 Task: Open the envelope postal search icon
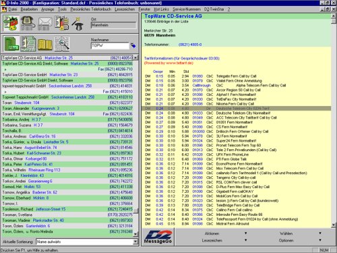click(44, 24)
